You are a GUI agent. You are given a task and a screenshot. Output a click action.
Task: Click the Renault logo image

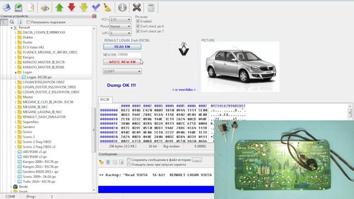coord(184,49)
